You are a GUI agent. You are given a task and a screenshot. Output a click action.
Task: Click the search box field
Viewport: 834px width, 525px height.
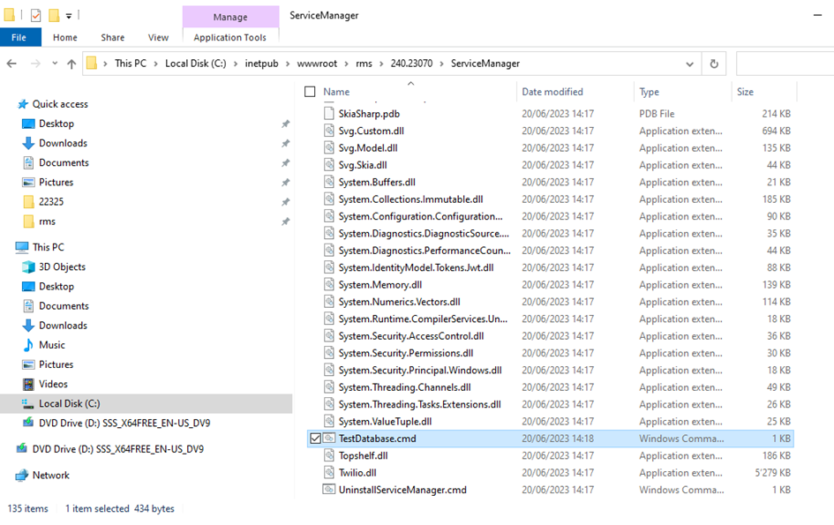coord(785,64)
